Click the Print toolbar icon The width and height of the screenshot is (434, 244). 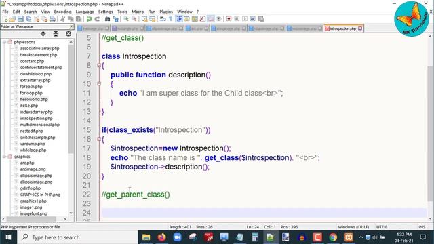coord(52,19)
